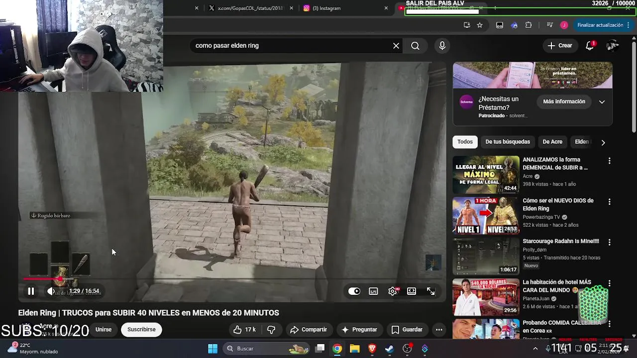Clear the search box with X
637x358 pixels.
[x=396, y=46]
